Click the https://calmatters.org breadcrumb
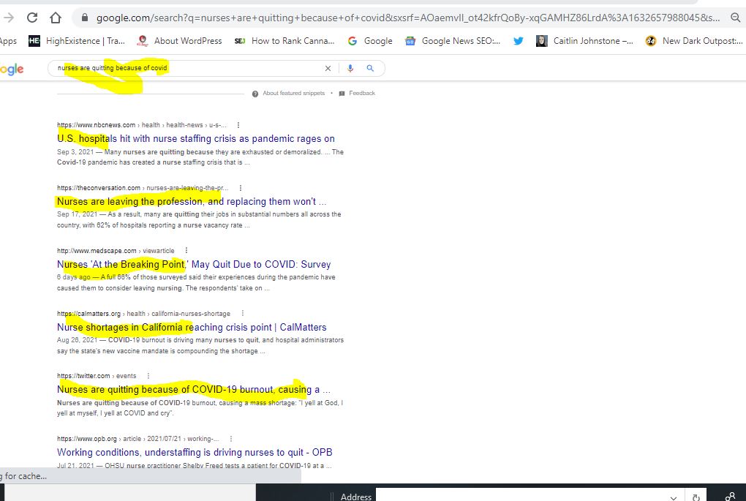Screen dimensions: 746x501 coord(143,314)
